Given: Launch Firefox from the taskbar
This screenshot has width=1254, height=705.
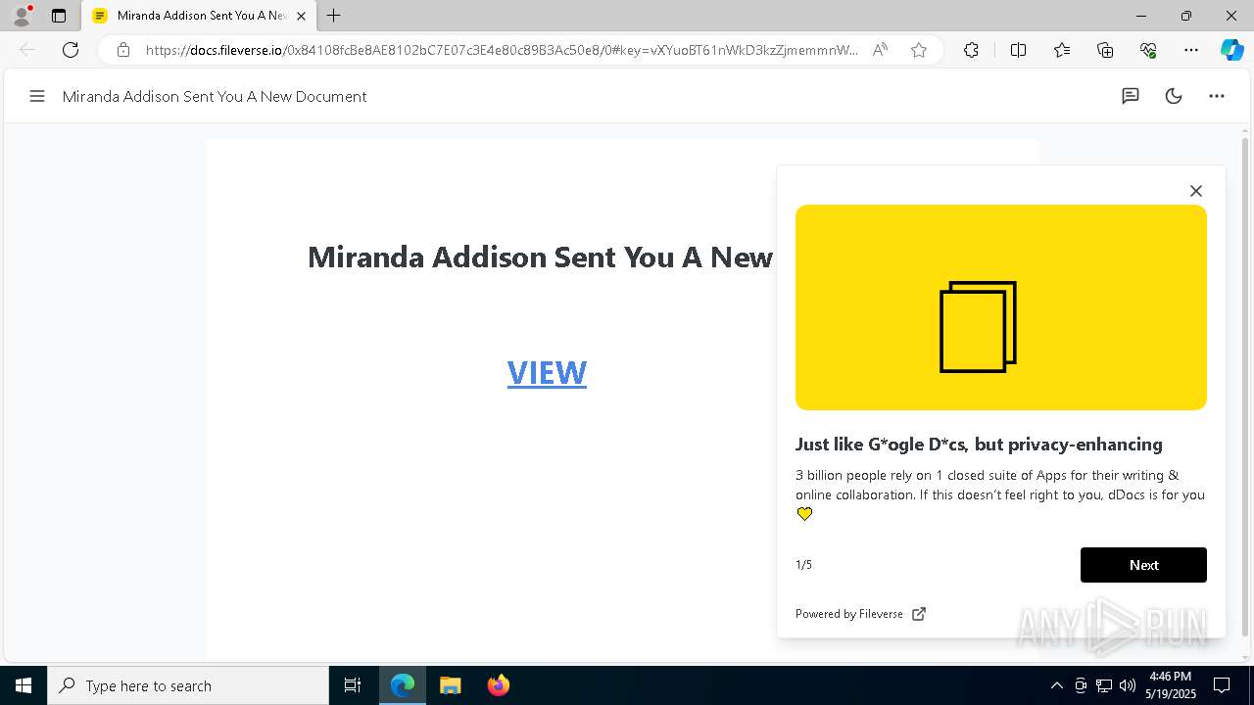Looking at the screenshot, I should pyautogui.click(x=498, y=685).
